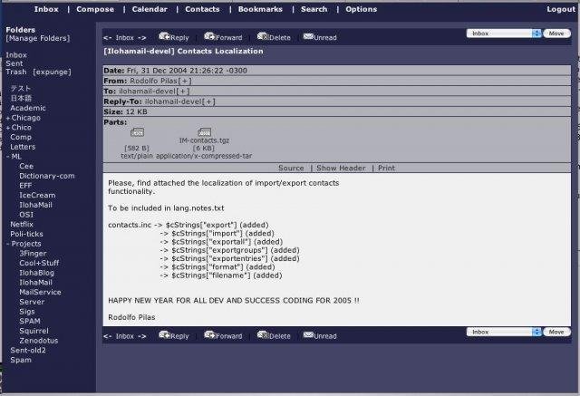Open the Comp folder
This screenshot has height=396, width=580.
[21, 137]
